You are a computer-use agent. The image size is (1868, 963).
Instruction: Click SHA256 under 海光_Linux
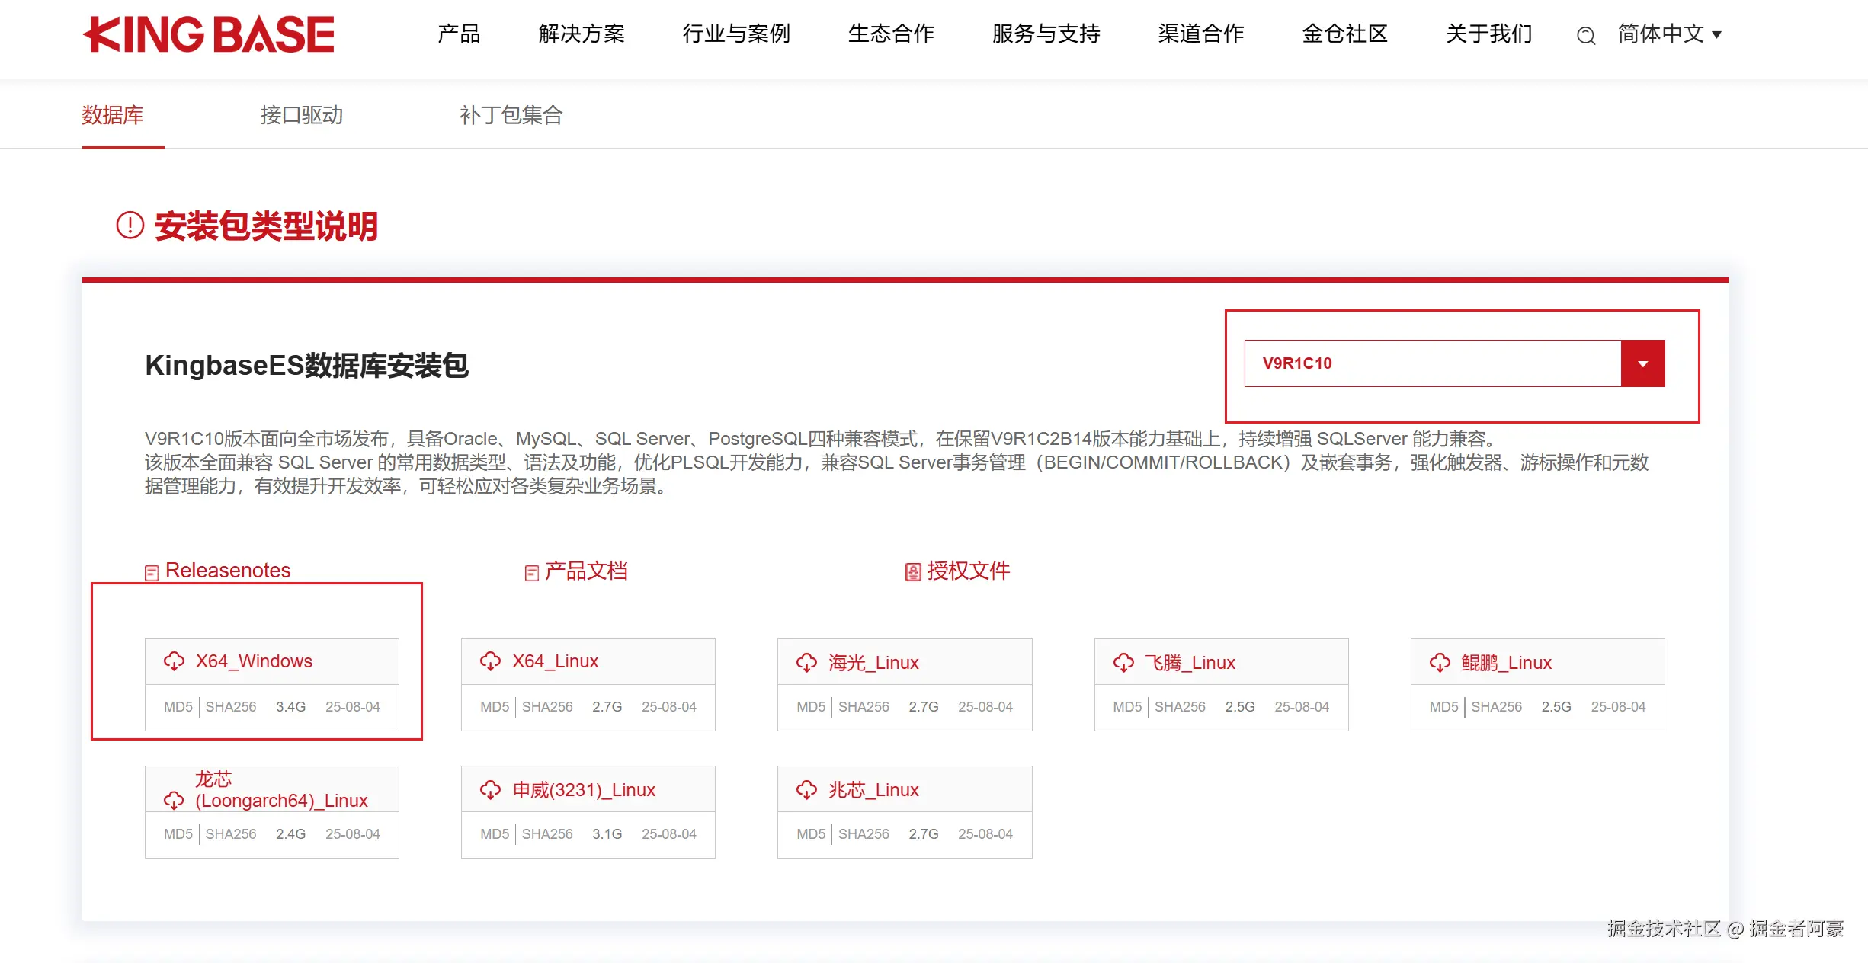(x=864, y=707)
